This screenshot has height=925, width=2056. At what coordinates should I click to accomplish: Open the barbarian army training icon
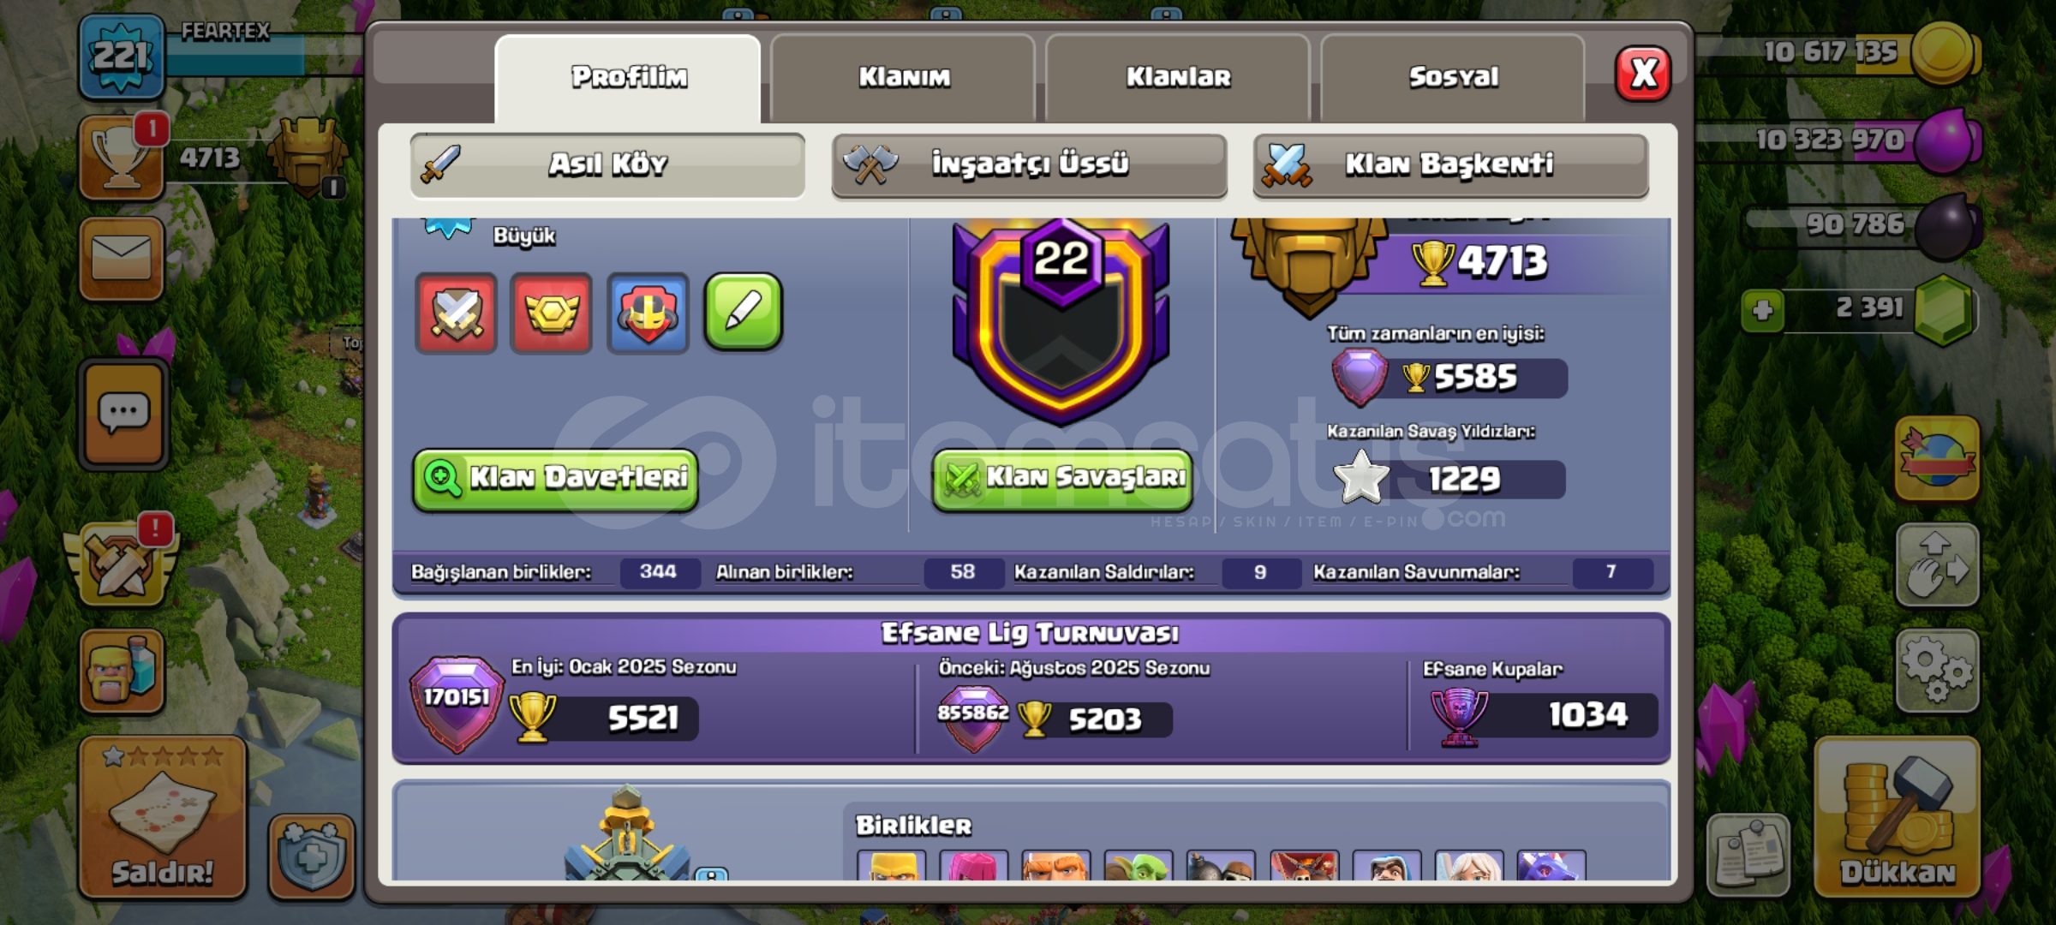(123, 671)
